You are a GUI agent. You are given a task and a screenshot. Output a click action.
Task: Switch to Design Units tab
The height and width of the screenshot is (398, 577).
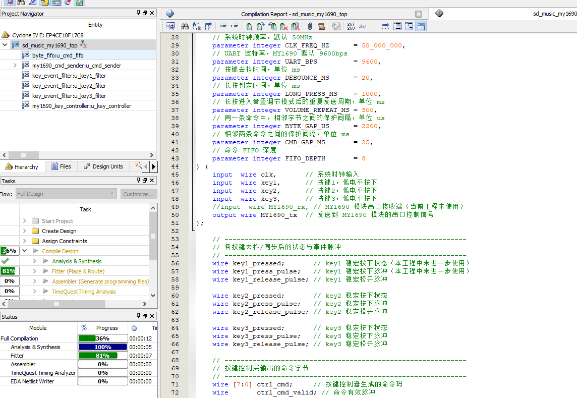click(103, 166)
